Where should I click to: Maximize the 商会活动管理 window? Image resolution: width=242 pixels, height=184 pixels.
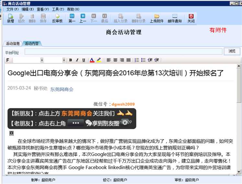click(x=236, y=3)
